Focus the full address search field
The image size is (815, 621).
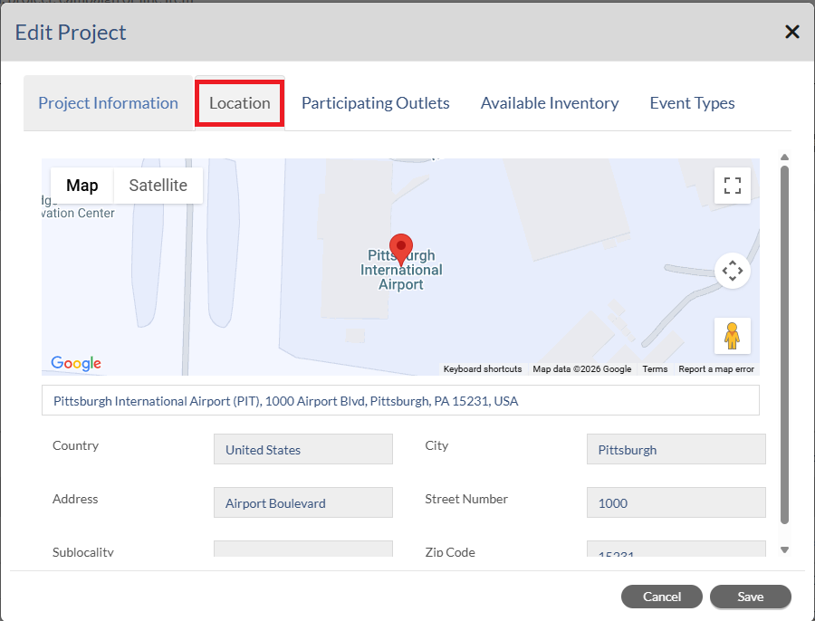click(x=400, y=400)
